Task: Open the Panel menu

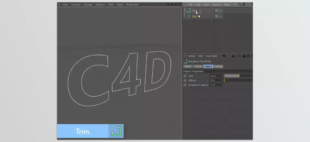Action: click(120, 5)
